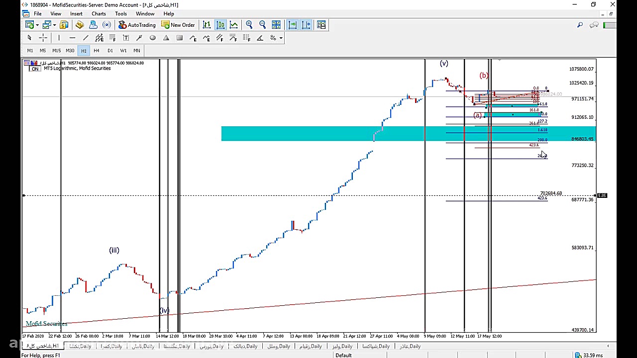
Task: Click the ON indicator label on chart
Action: click(x=35, y=69)
